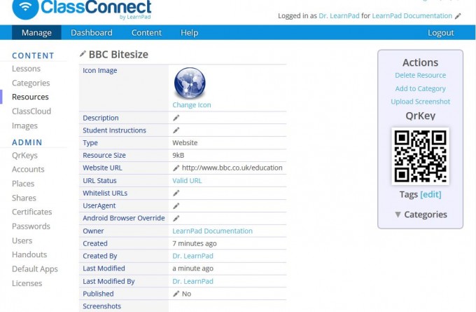Click Dr. LearnPad in Created By row
This screenshot has height=312, width=476.
coord(192,256)
